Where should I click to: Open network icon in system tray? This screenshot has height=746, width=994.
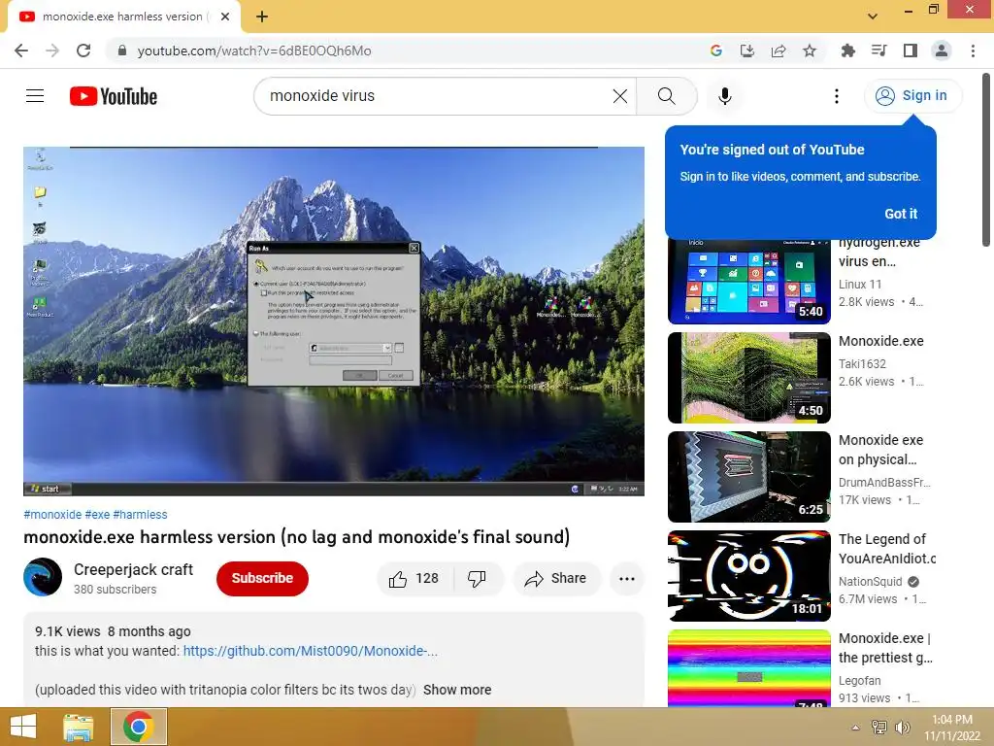click(x=879, y=728)
